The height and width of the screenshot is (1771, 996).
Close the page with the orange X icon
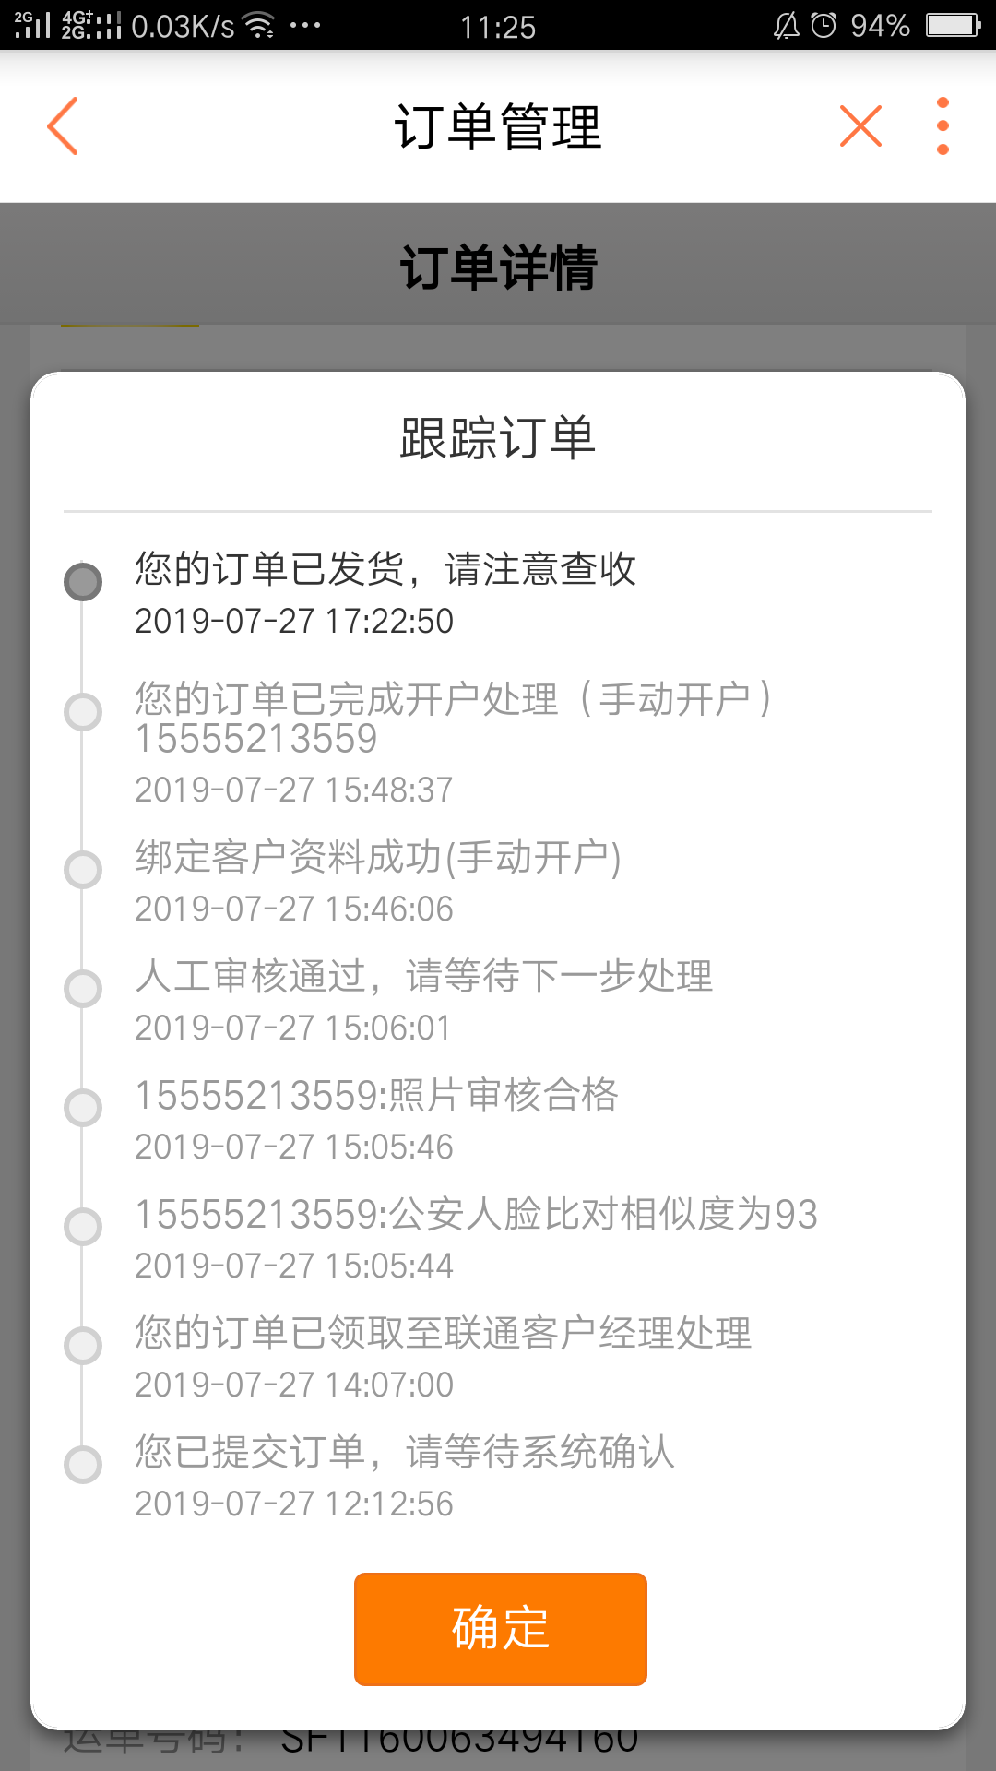point(860,125)
